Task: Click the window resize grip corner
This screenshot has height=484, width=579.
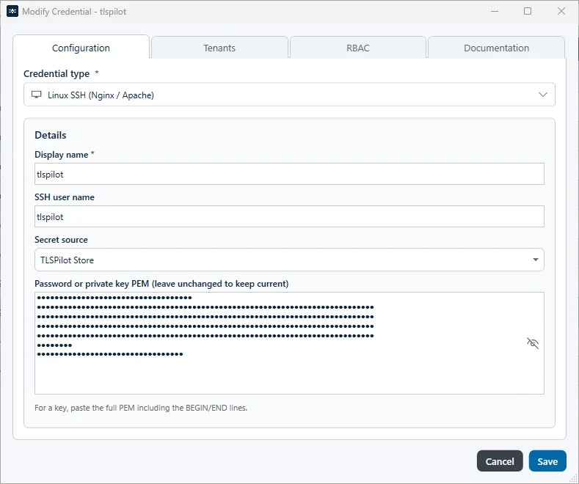Action: click(x=573, y=478)
